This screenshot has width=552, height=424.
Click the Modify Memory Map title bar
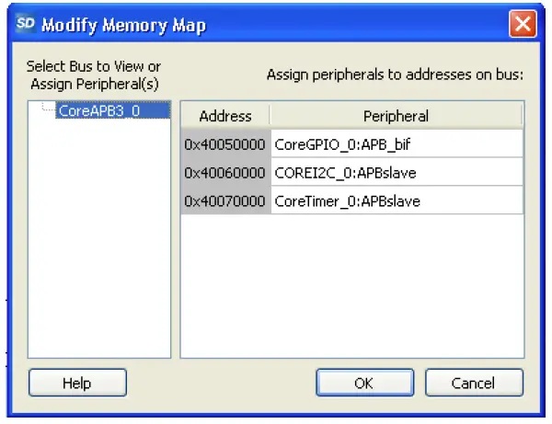pos(276,23)
